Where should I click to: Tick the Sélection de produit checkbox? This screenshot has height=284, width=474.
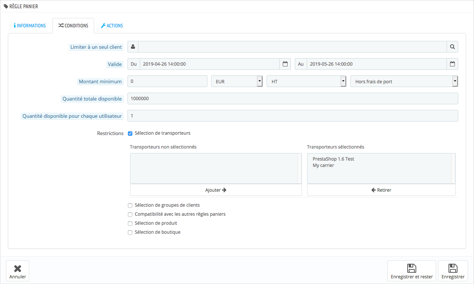[x=130, y=224]
